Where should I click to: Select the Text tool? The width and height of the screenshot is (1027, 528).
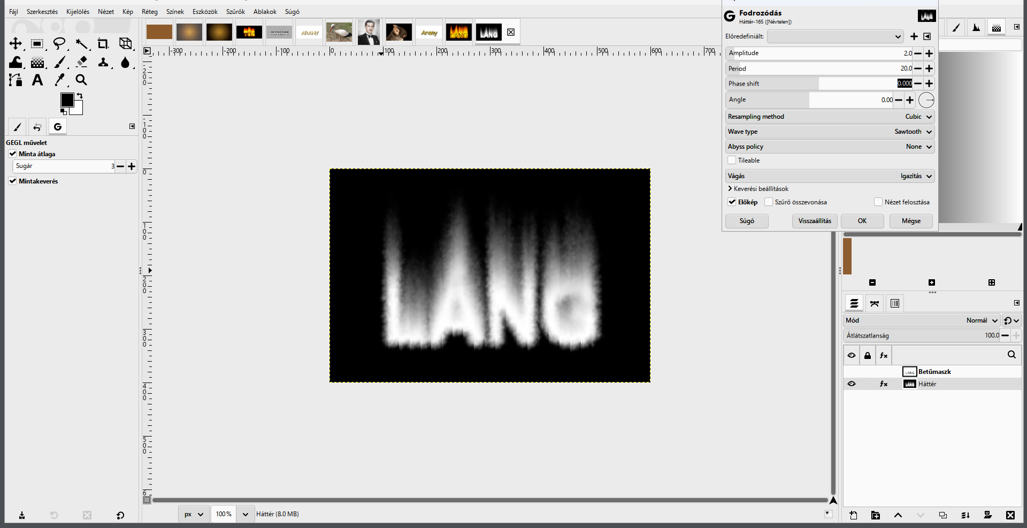pos(37,80)
